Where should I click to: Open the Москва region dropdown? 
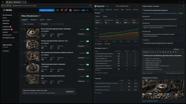[x=110, y=16]
